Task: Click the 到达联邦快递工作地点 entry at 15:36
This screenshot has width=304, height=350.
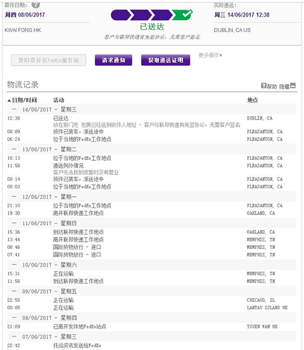Action: (x=78, y=232)
